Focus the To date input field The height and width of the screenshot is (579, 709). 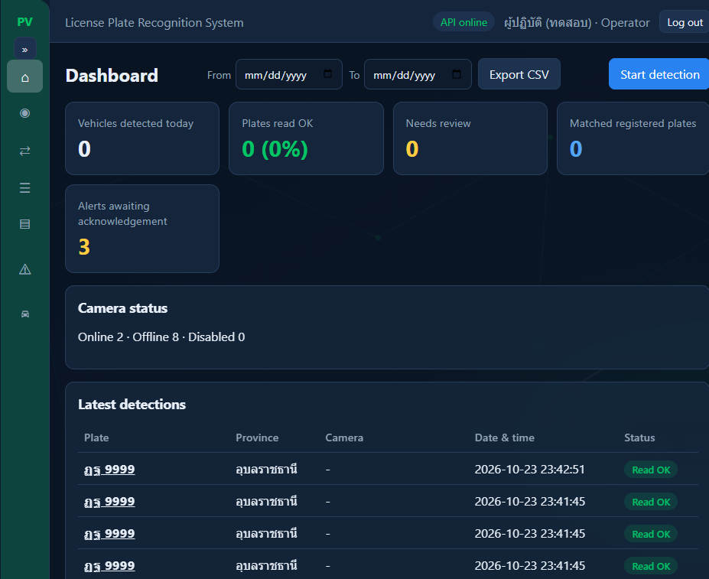click(x=418, y=74)
